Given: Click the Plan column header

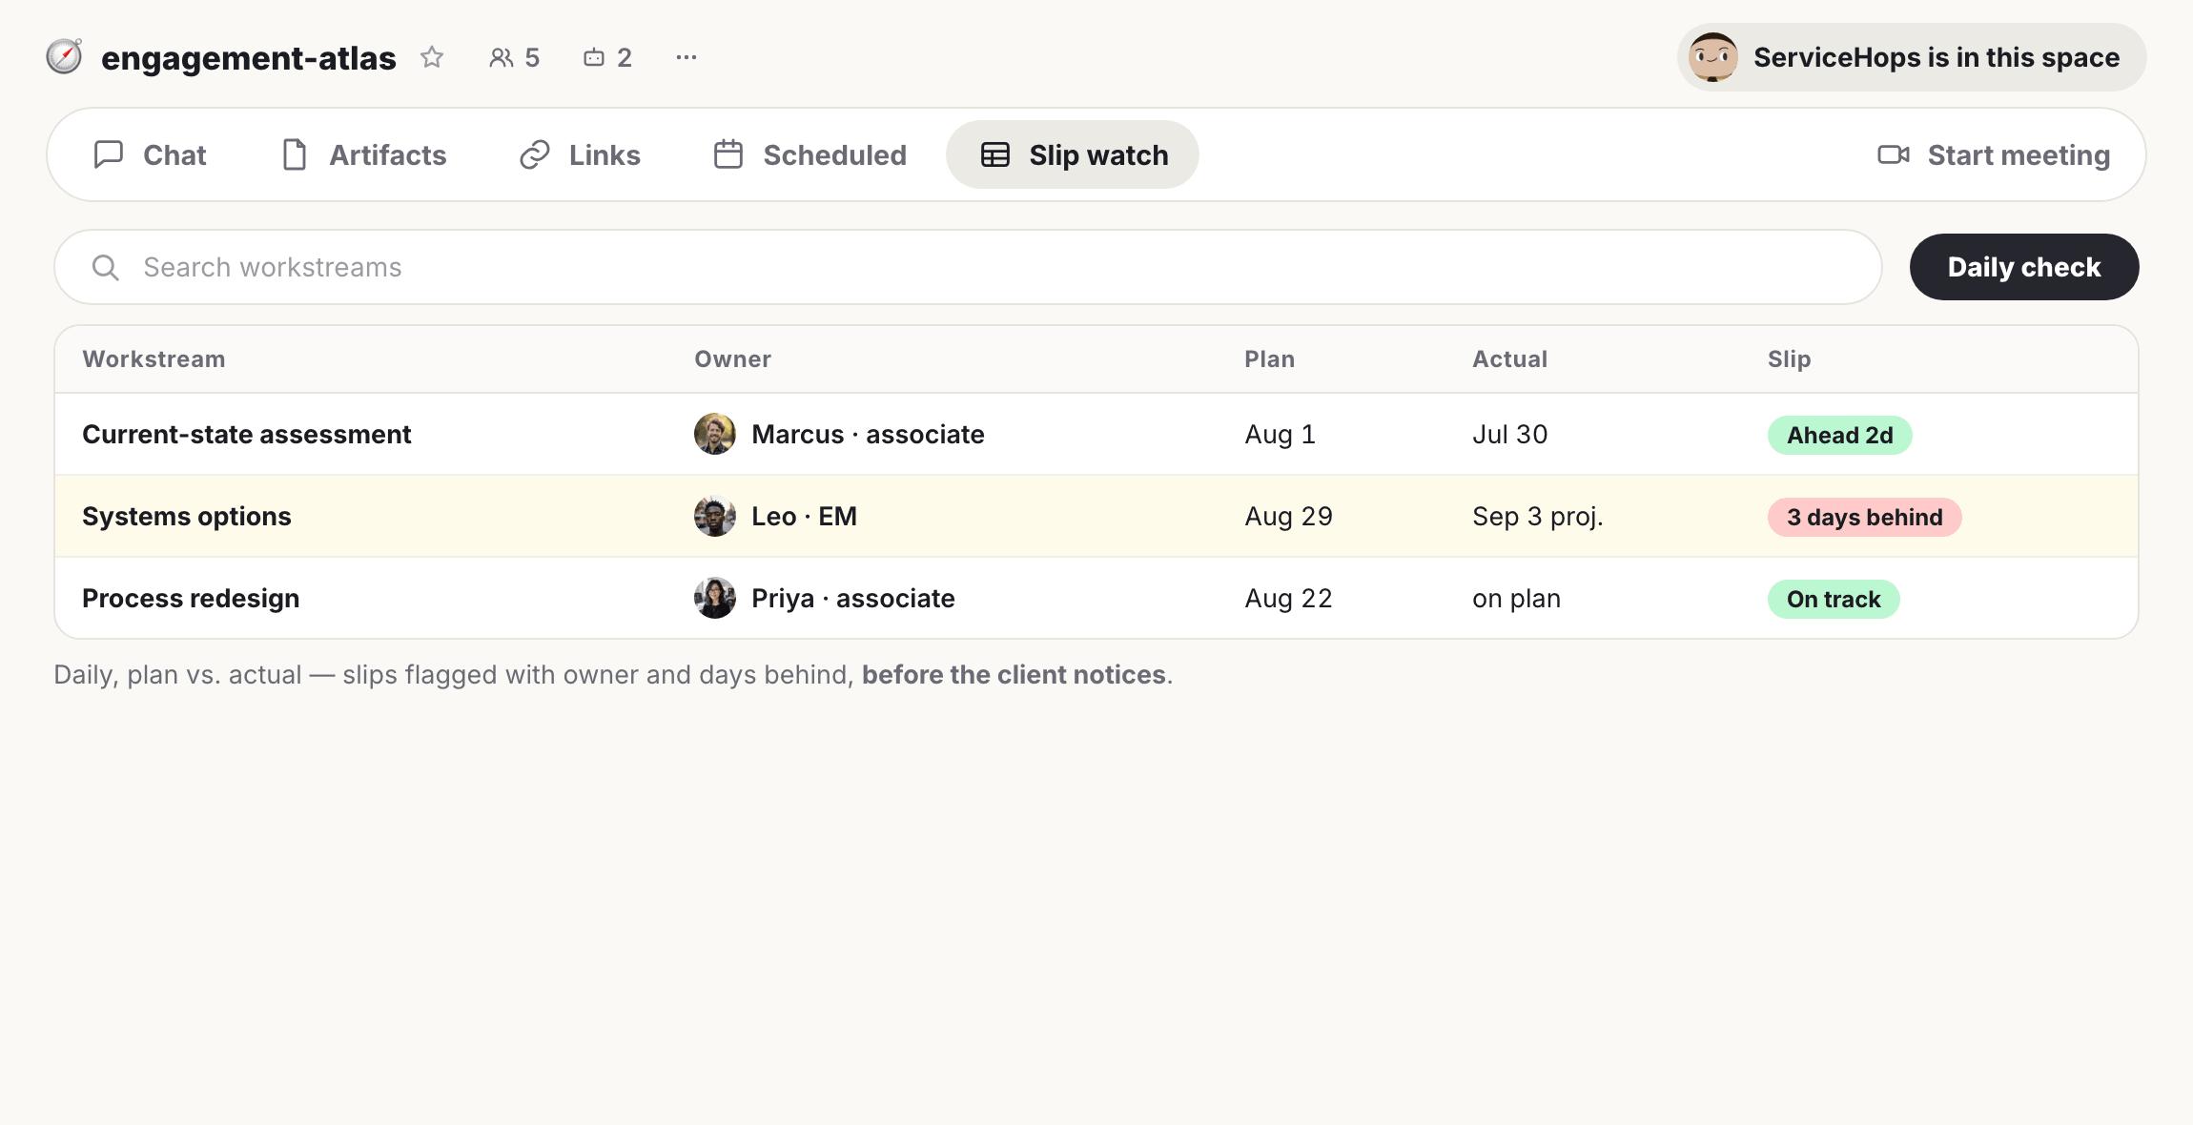Looking at the screenshot, I should [x=1269, y=359].
